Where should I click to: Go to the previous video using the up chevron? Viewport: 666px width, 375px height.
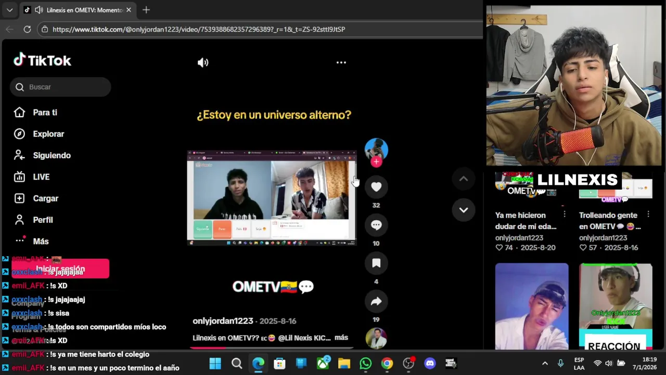[x=464, y=179]
